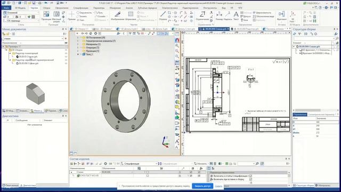341x192 pixels.
Task: Expand the Тело_1 tree item
Action: [x=78, y=54]
